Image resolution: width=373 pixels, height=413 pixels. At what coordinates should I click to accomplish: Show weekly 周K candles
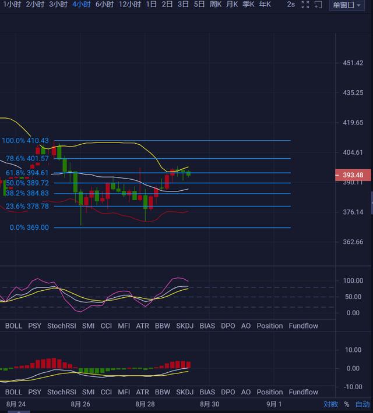[216, 5]
